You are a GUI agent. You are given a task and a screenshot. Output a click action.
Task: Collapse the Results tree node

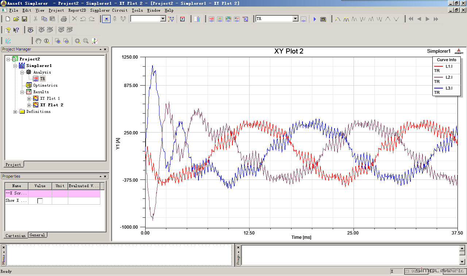pos(22,92)
